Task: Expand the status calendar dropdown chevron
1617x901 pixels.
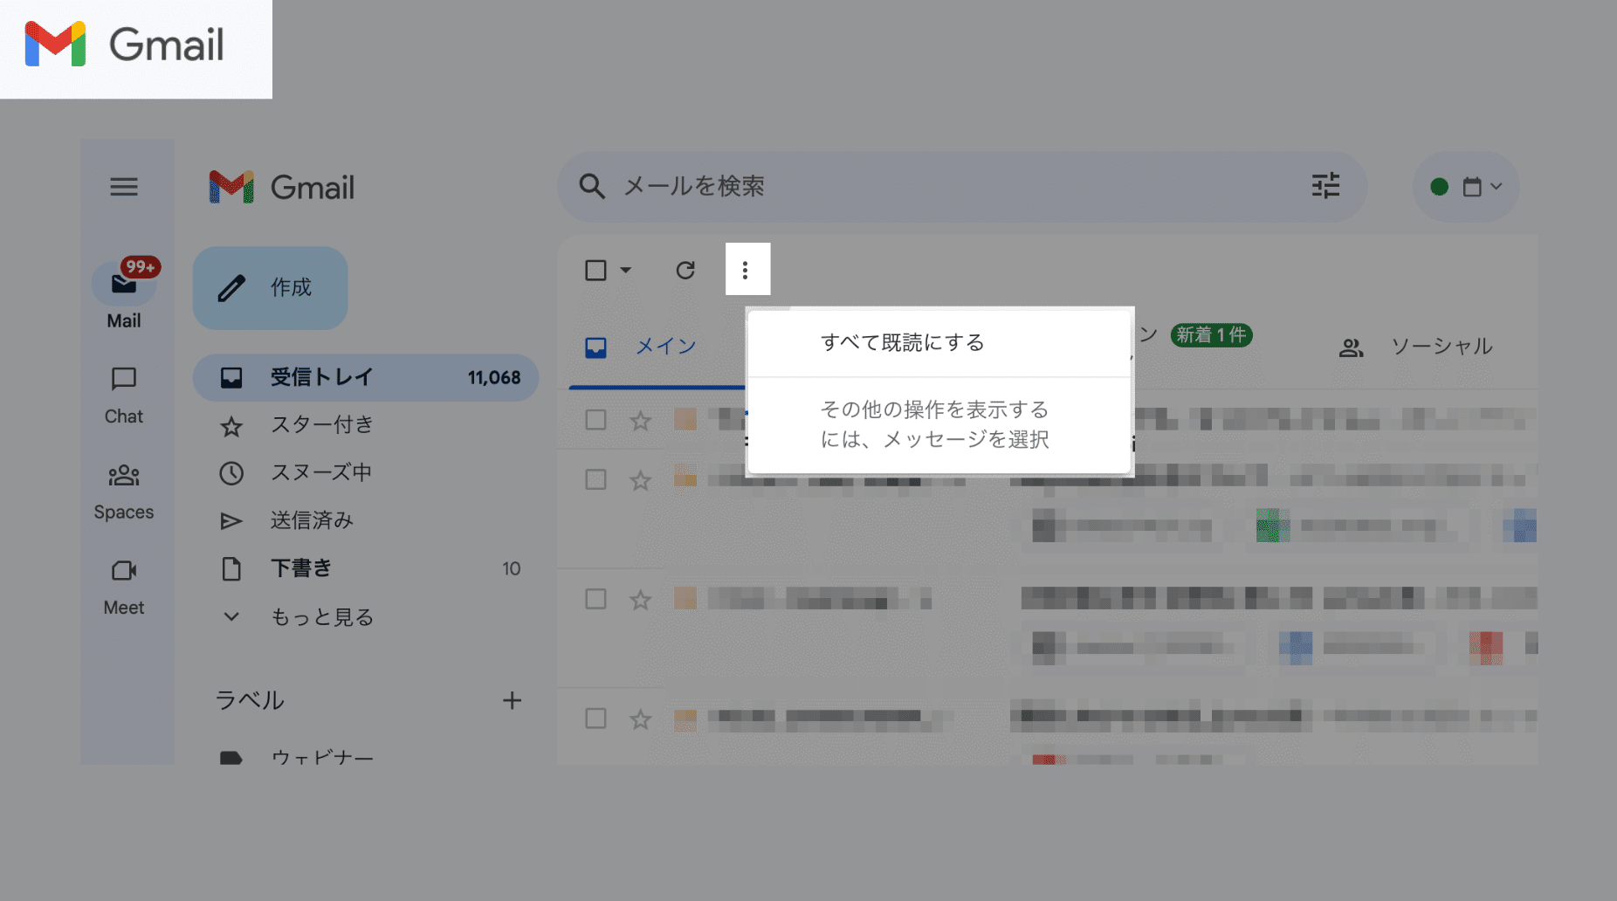Action: (1497, 186)
